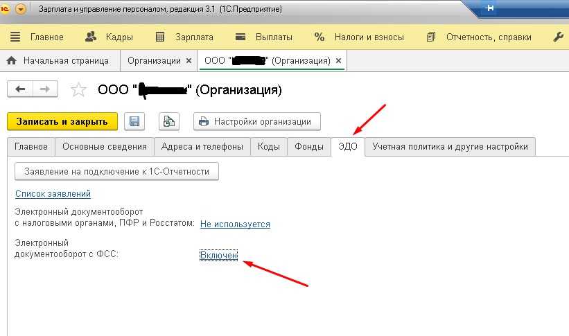This screenshot has height=336, width=569.
Task: Close the ООО (Организация) tab
Action: point(339,60)
